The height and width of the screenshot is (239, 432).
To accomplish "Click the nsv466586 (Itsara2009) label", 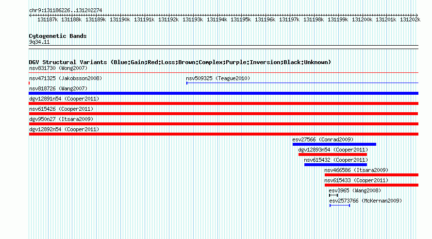I will pyautogui.click(x=356, y=170).
